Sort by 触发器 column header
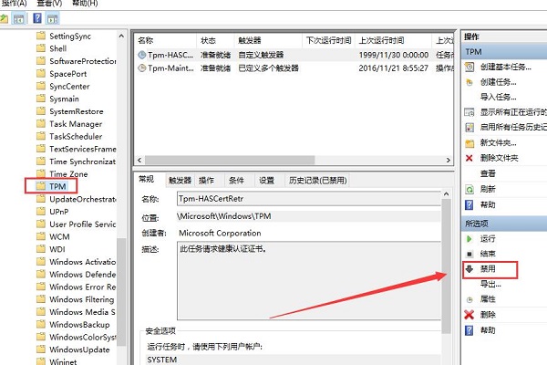Image resolution: width=547 pixels, height=365 pixels. pos(268,40)
